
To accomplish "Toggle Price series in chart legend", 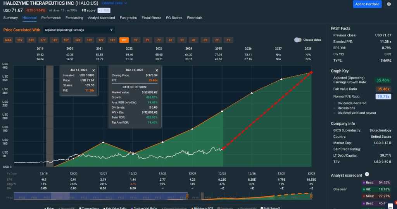I will coord(49,208).
